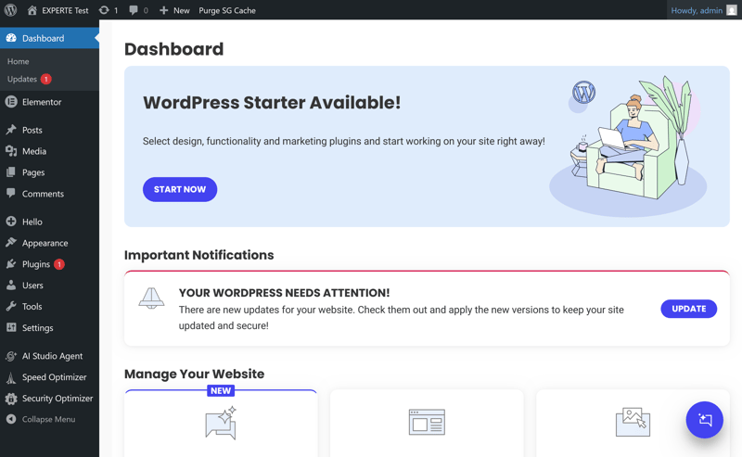Viewport: 742px width, 457px height.
Task: Click the Appearance paintbrush icon
Action: tap(11, 243)
